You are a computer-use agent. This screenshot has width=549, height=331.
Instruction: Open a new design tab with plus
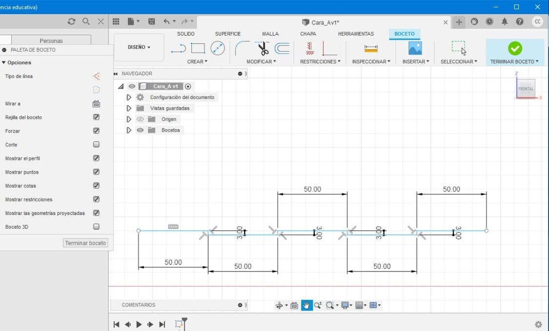[459, 22]
